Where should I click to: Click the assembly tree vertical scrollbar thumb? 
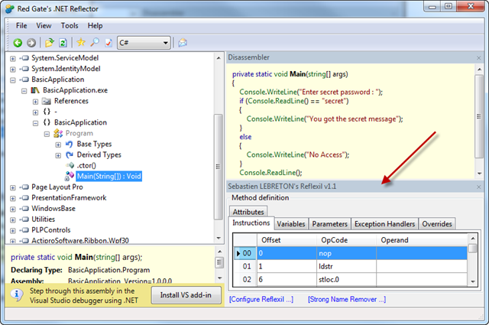point(219,167)
